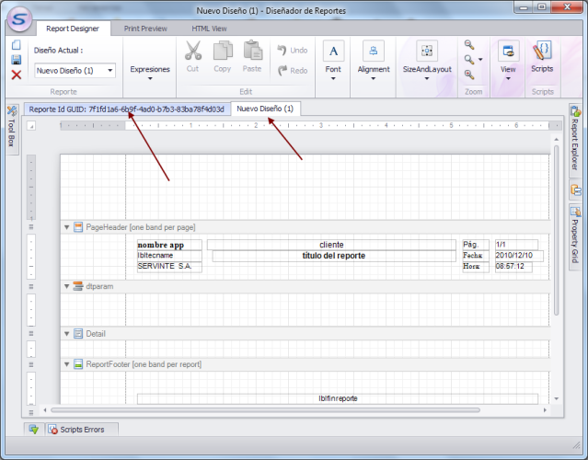Open the Expresiones dropdown
This screenshot has width=588, height=460.
tap(150, 70)
